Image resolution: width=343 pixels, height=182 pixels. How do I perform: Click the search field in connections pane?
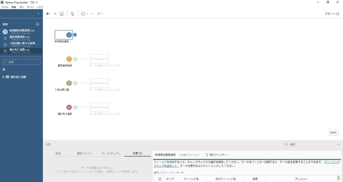tap(21, 62)
